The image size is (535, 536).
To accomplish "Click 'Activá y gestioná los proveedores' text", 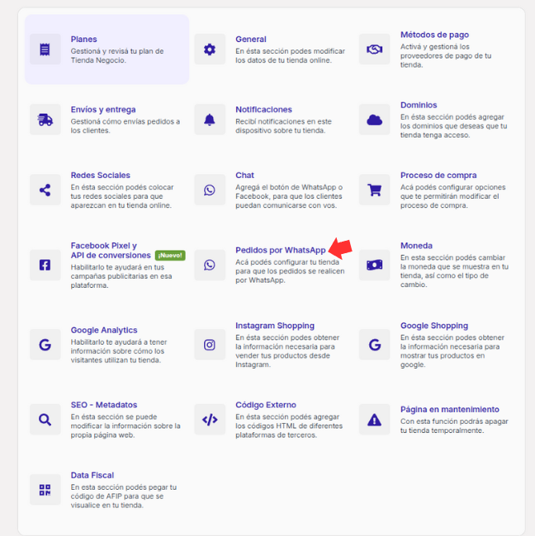I will tap(446, 56).
